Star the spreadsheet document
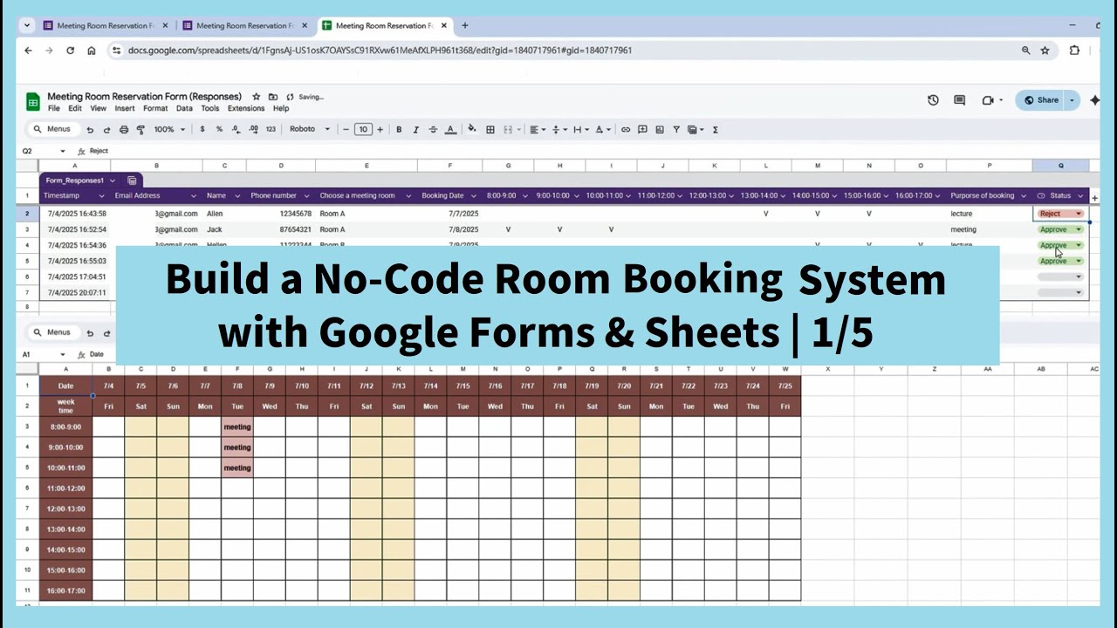The width and height of the screenshot is (1117, 628). [257, 97]
